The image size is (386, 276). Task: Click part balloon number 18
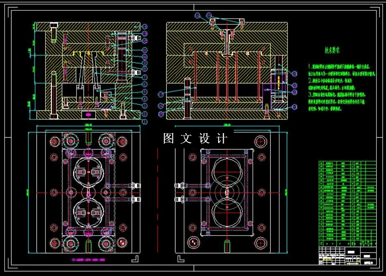pyautogui.click(x=197, y=16)
